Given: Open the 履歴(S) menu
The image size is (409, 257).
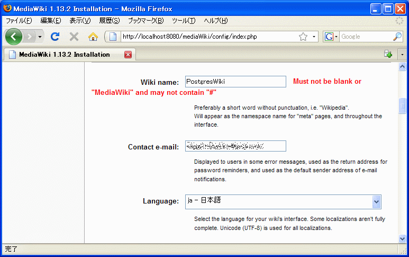Looking at the screenshot, I should point(110,21).
